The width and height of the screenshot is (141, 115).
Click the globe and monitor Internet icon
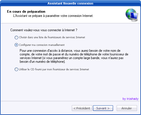(132, 15)
